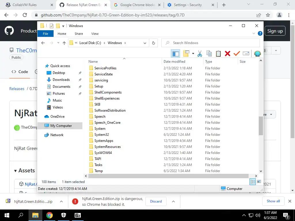Select Pictures in the navigation pane
This screenshot has height=221, width=295.
[59, 94]
